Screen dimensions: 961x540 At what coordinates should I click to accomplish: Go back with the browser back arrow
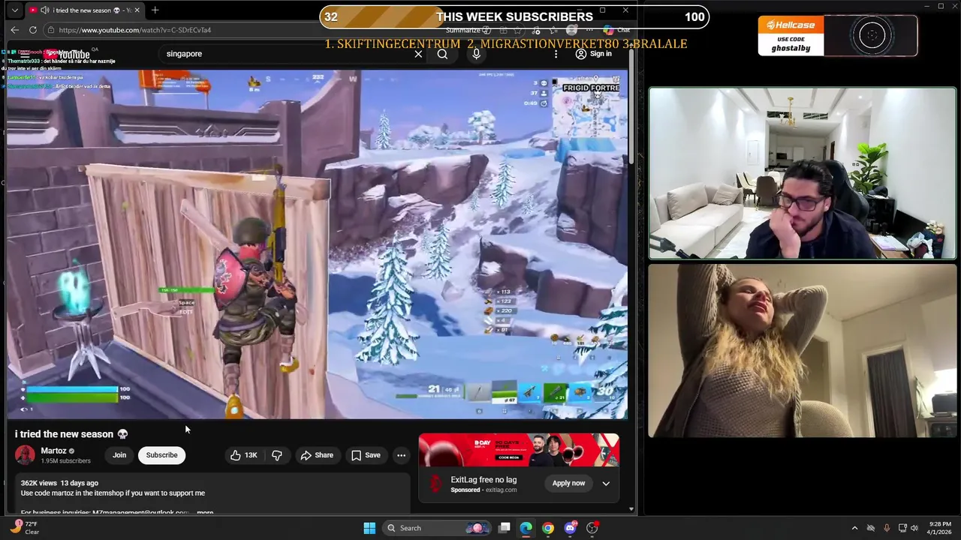(14, 30)
